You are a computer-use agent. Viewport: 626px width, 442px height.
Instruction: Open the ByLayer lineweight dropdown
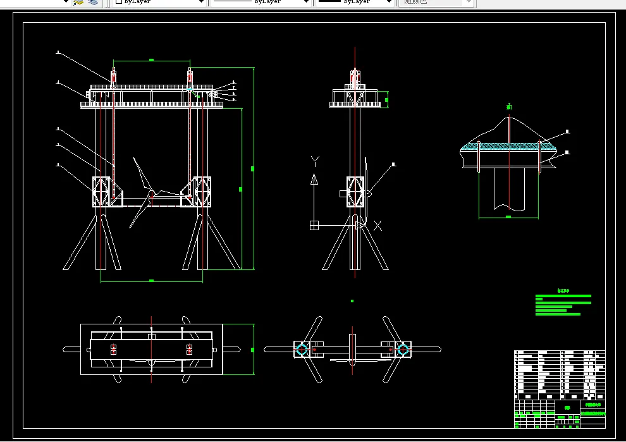(388, 2)
